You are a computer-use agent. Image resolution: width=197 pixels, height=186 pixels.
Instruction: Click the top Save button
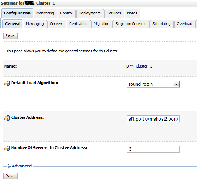(10, 36)
